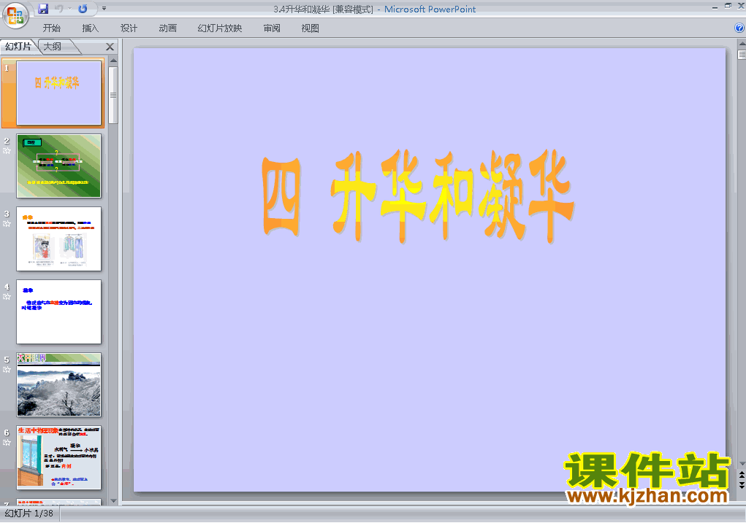The image size is (746, 523).
Task: Preview animation star for slide 4
Action: 7,297
